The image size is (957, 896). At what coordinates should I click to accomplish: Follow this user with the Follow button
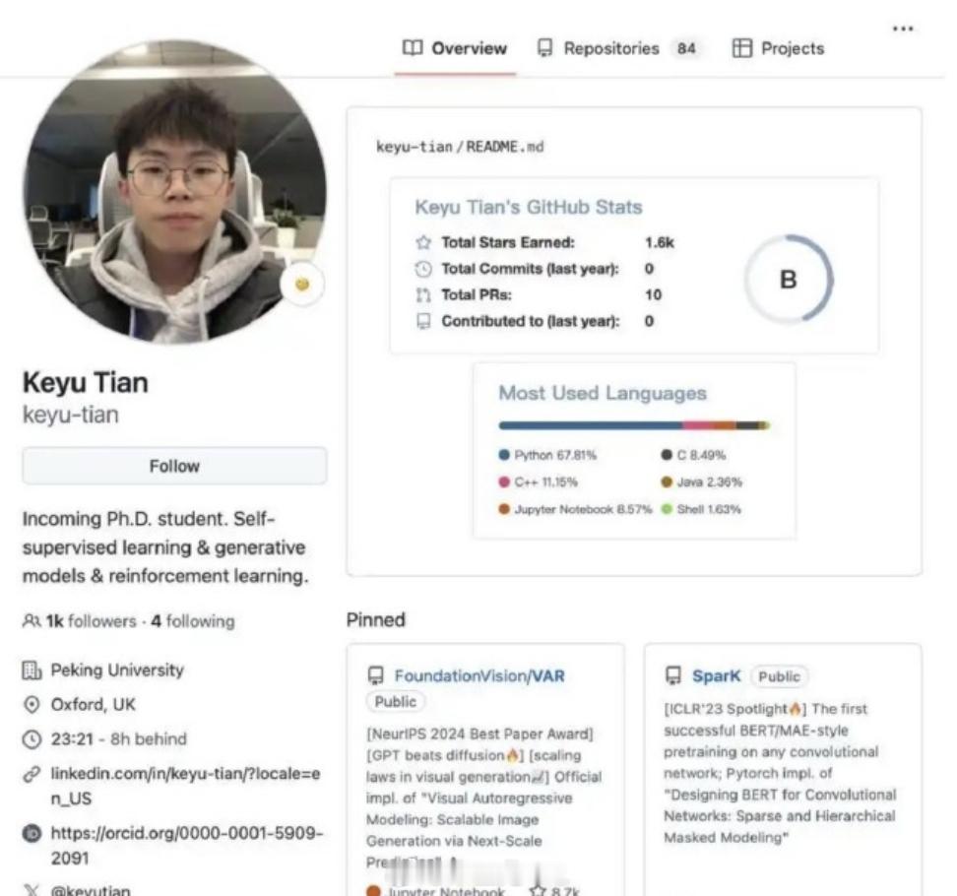tap(174, 467)
